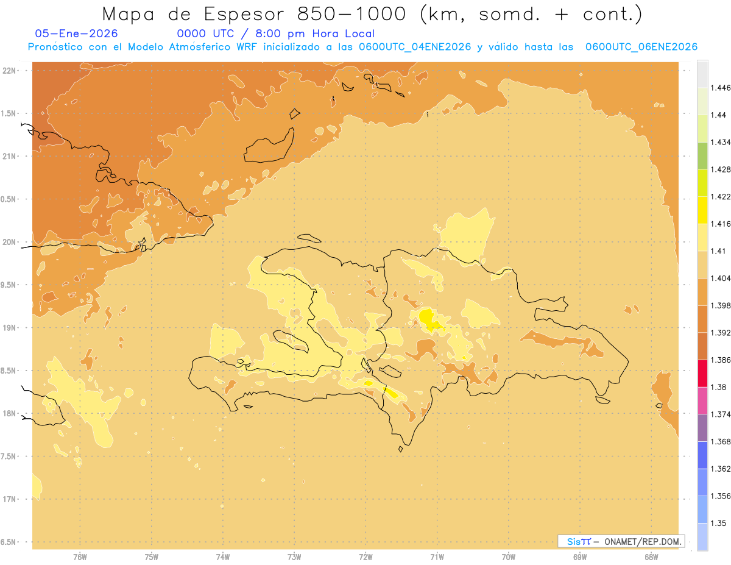Click the dark orange segment between 1.386 and 1.392

click(x=702, y=346)
